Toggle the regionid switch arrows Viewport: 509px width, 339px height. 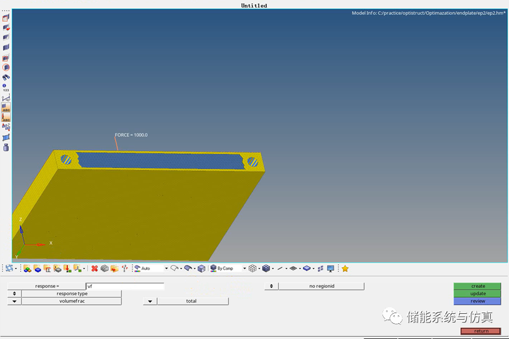[x=271, y=286]
